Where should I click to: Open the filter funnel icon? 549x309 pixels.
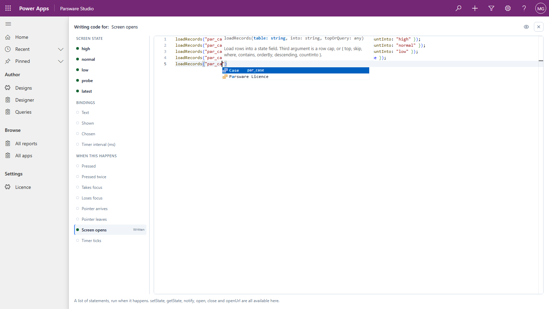pos(491,8)
